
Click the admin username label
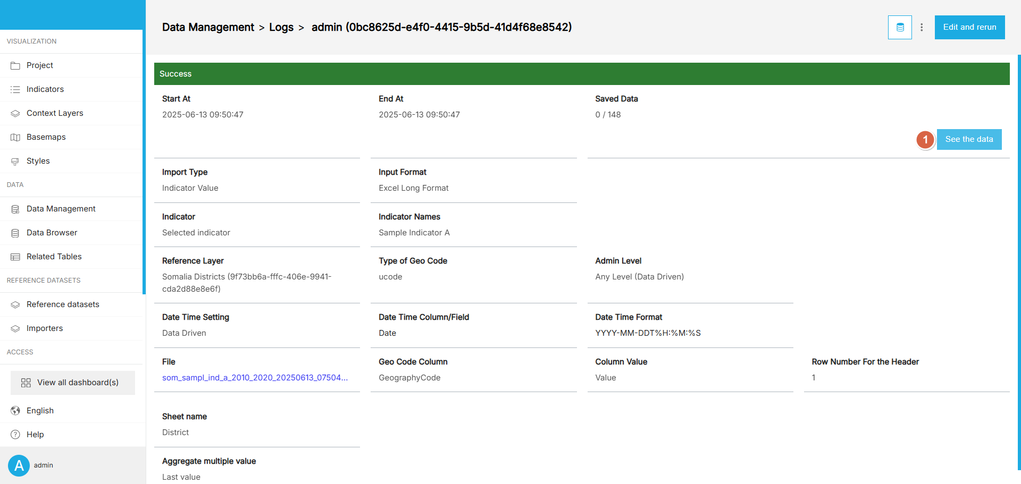click(x=44, y=465)
